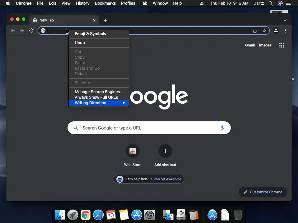Image resolution: width=298 pixels, height=223 pixels.
Task: Open System Preferences from the Dock
Action: 150,215
